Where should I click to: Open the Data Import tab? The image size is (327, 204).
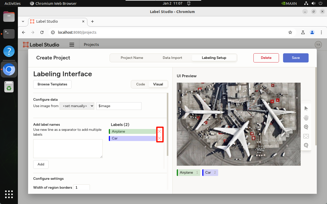tap(172, 58)
